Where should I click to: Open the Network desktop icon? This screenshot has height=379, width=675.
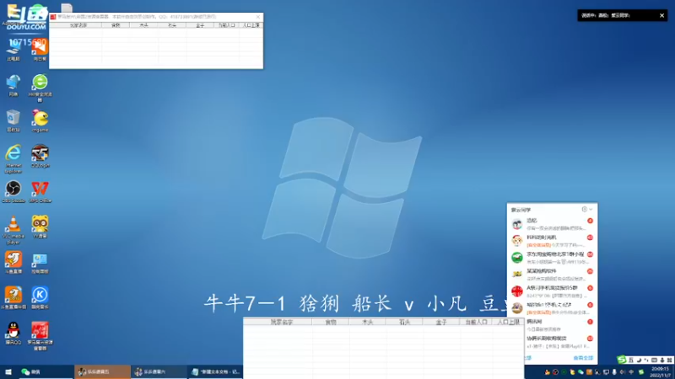pos(13,85)
